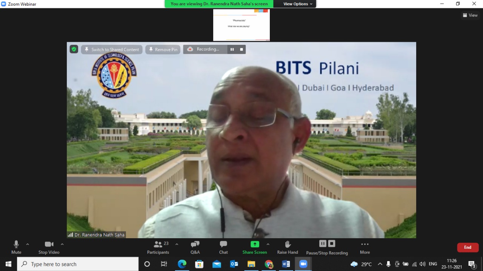Click the Zoom Webinar title bar icon
This screenshot has width=483, height=271.
point(4,4)
